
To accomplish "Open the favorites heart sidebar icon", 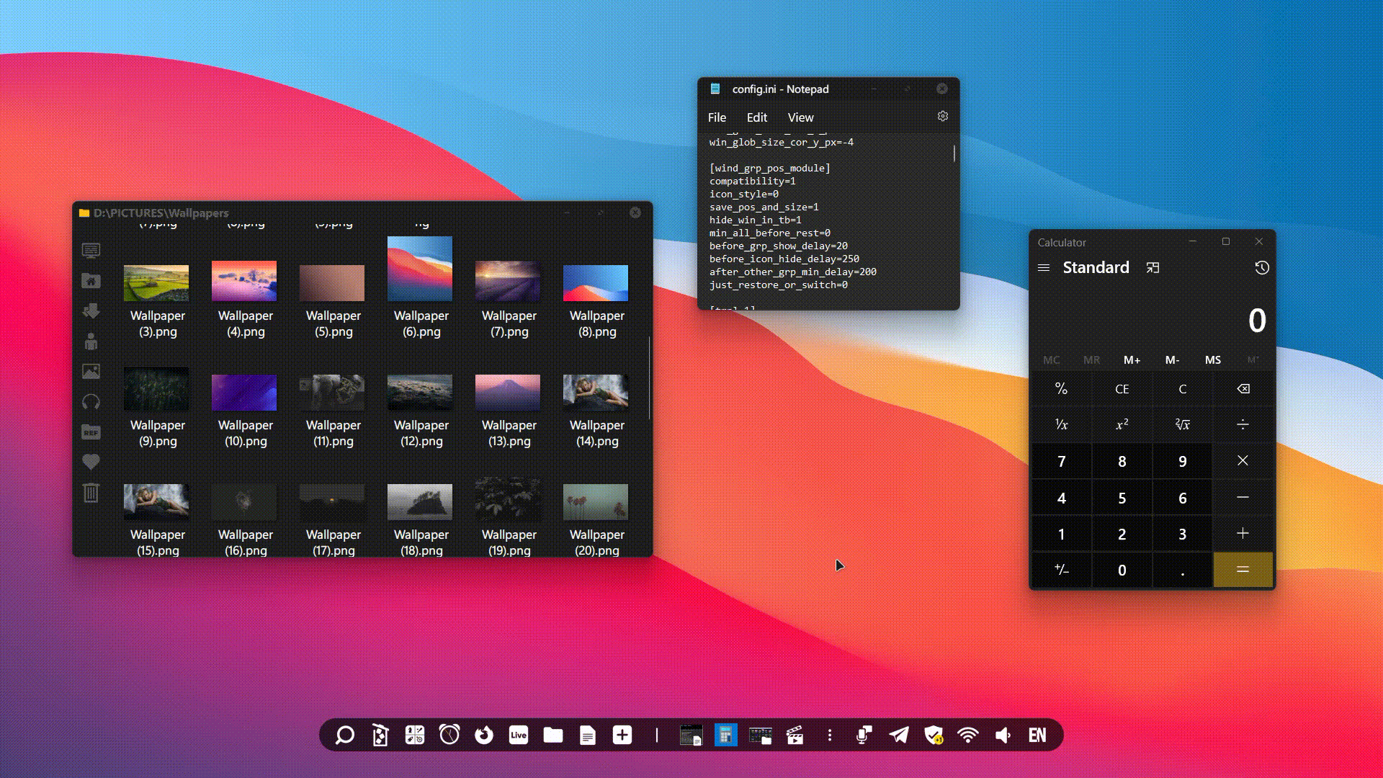I will click(x=91, y=462).
